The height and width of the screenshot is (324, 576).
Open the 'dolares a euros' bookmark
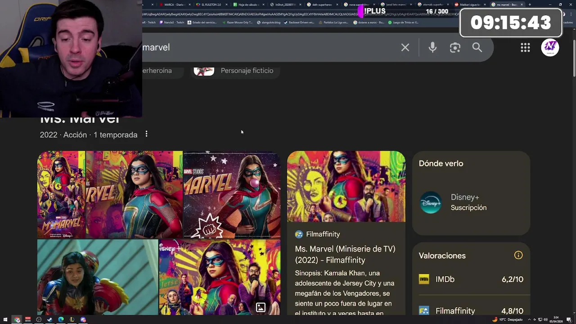[369, 22]
